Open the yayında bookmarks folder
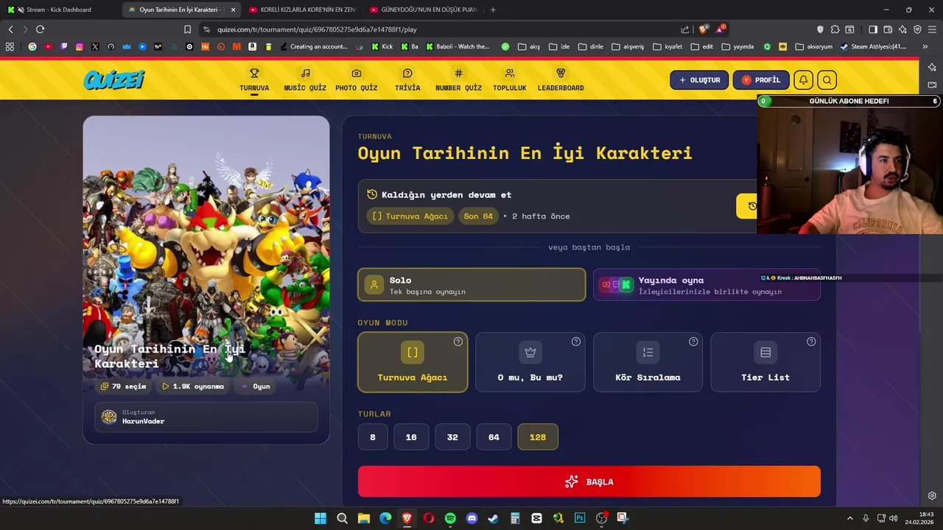The image size is (943, 530). coord(737,46)
